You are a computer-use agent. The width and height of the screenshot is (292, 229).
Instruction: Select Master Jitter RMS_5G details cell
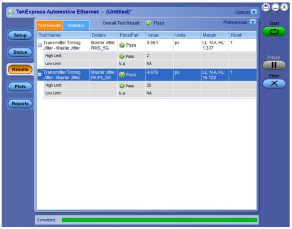[104, 45]
